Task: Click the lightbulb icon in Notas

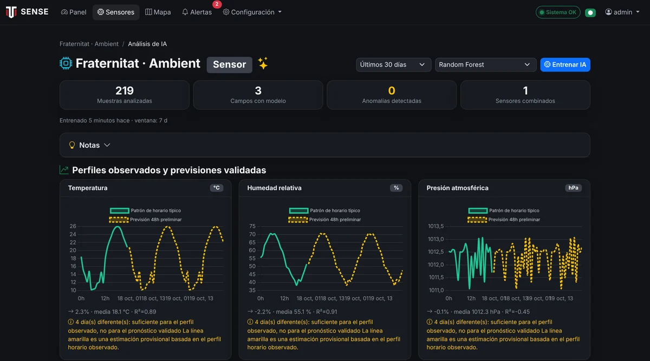Action: pyautogui.click(x=72, y=145)
